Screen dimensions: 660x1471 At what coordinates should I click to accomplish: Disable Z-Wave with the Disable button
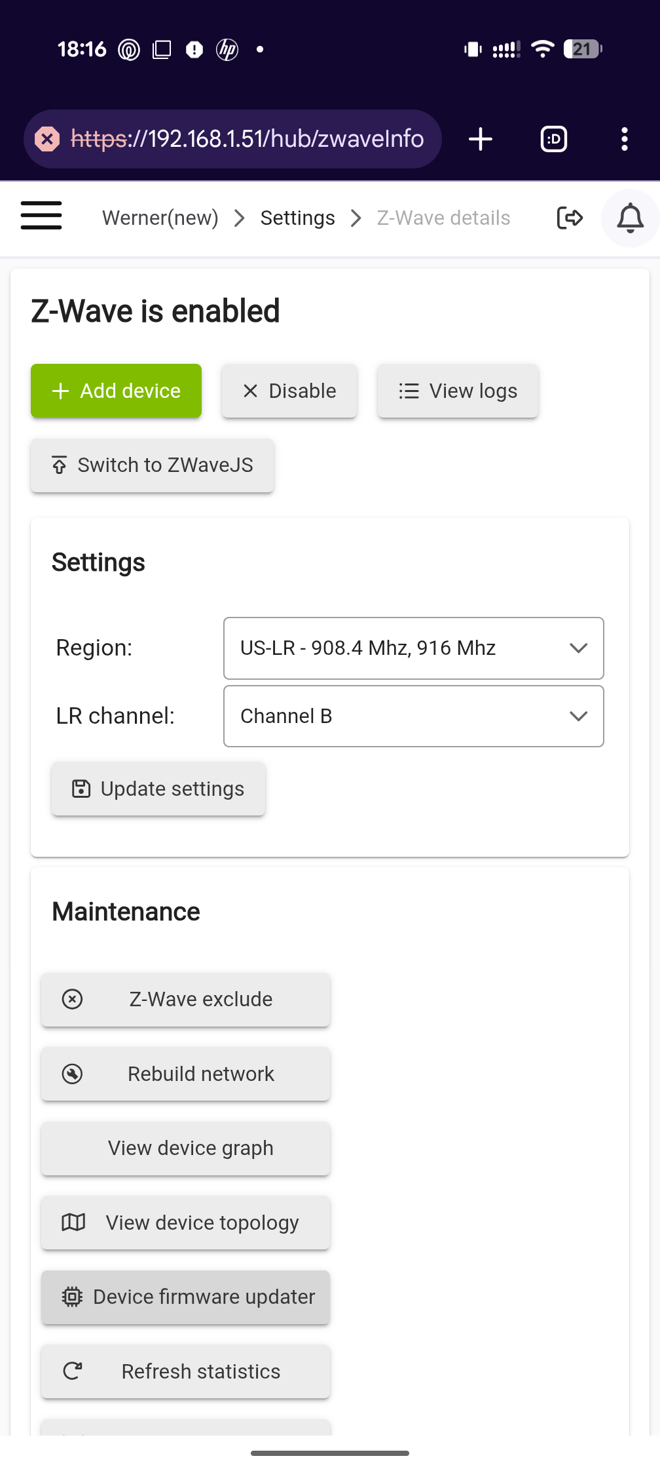[x=289, y=391]
